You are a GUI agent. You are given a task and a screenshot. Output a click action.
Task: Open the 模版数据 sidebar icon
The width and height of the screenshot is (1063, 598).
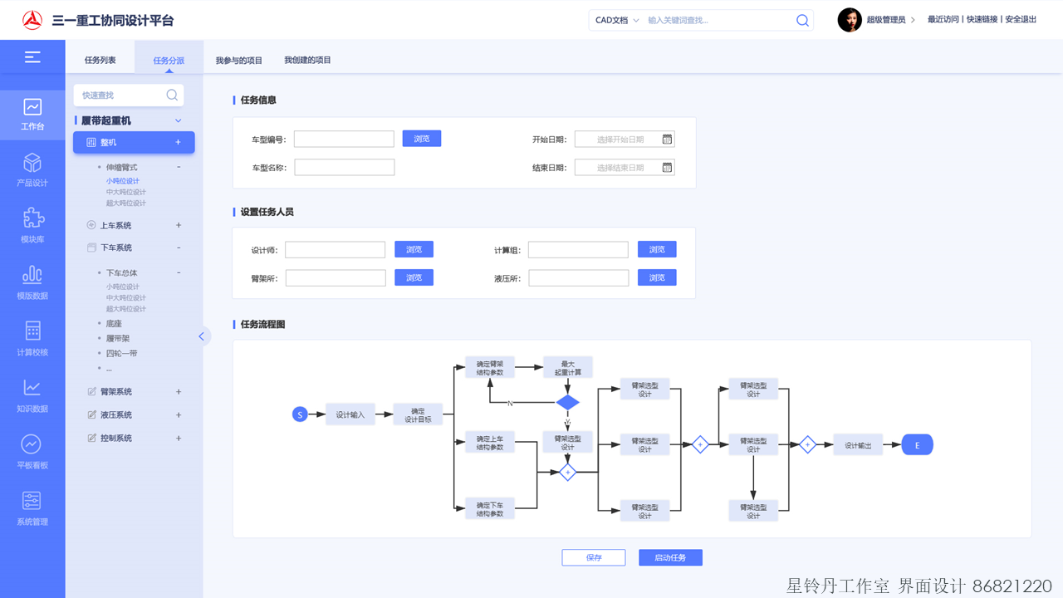point(32,274)
